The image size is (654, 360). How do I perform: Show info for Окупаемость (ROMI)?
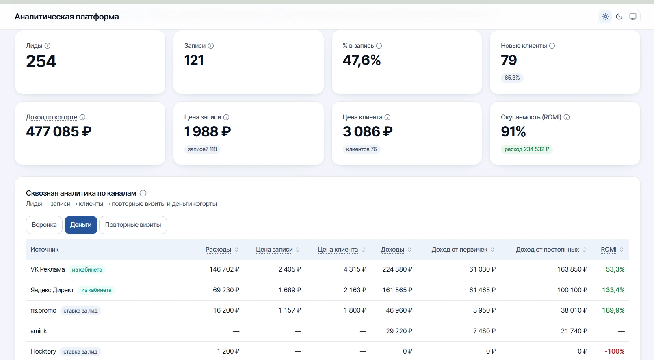click(x=567, y=117)
